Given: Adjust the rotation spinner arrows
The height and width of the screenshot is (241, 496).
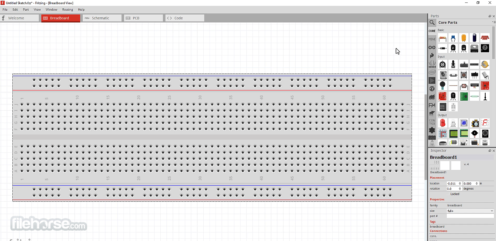Looking at the screenshot, I should pos(460,189).
